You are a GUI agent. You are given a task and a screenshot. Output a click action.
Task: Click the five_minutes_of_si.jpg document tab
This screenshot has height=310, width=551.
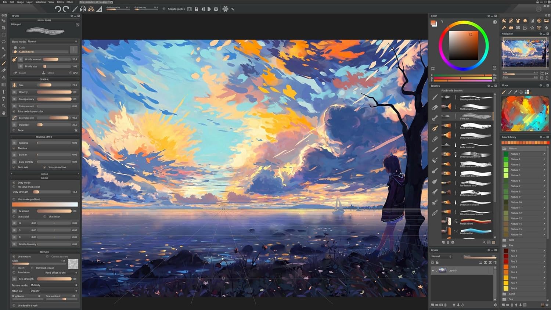tap(94, 2)
